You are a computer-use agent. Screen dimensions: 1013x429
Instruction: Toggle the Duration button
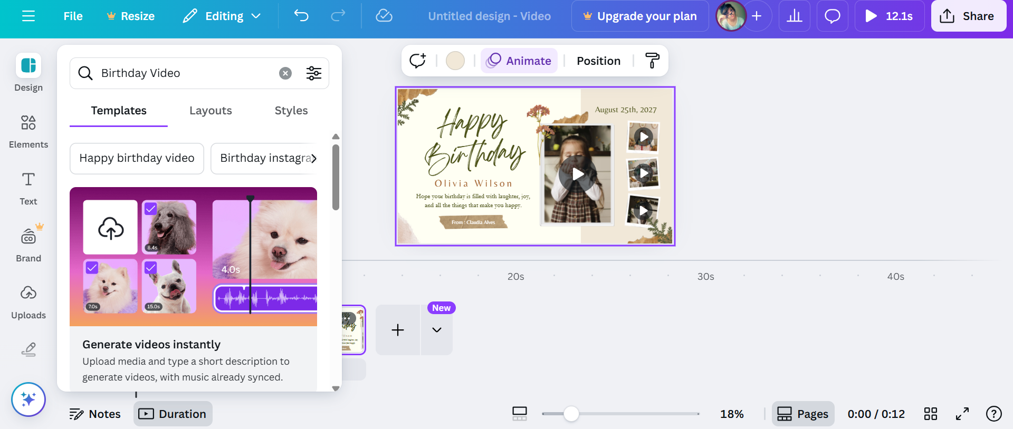tap(173, 414)
